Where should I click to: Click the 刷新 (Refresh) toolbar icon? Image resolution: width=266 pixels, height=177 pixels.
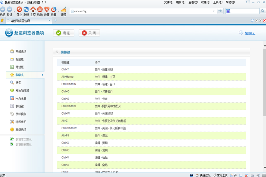point(26,10)
